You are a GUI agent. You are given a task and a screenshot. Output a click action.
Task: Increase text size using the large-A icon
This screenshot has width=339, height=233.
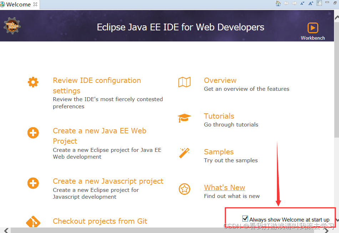(311, 3)
